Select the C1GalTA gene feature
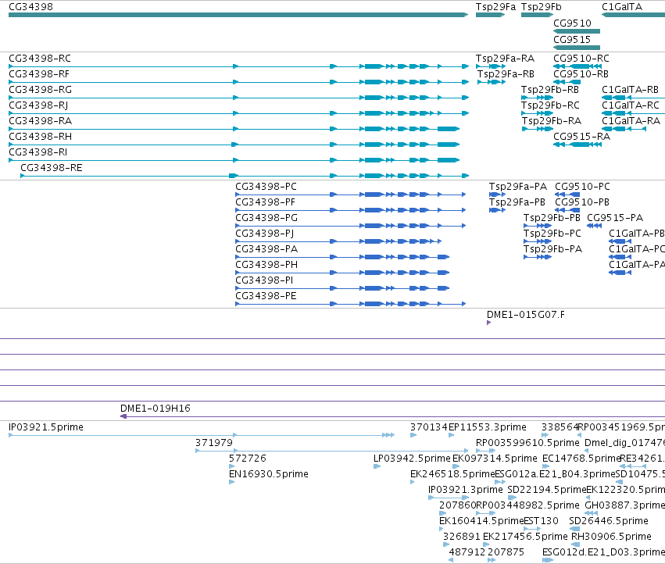665x564 pixels. point(633,15)
